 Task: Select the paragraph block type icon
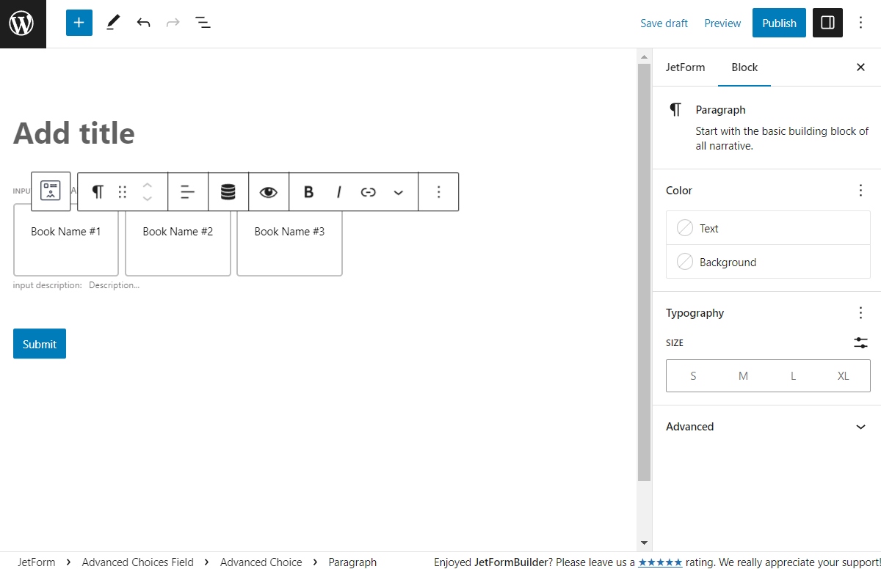point(97,191)
